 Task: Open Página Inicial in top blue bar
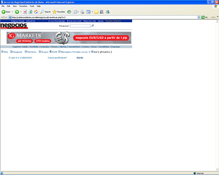(17, 21)
